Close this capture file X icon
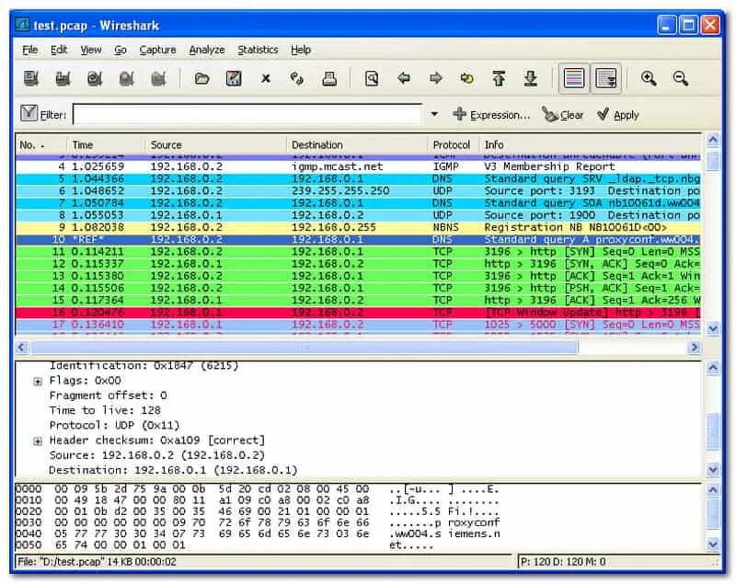The image size is (736, 584). [x=266, y=78]
